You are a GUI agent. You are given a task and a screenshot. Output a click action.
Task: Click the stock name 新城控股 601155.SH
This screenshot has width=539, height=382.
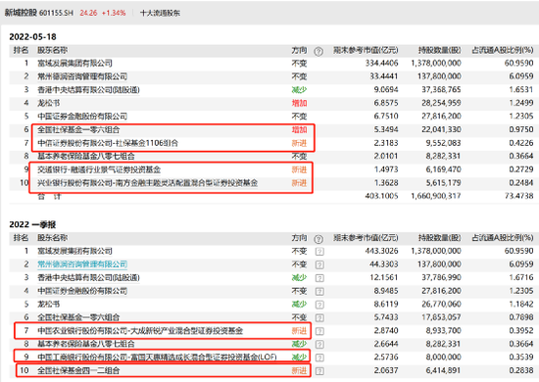[x=39, y=13]
